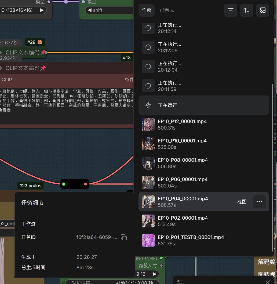Open the queue filter icon
Screen dimensions: 277x284
tap(230, 10)
